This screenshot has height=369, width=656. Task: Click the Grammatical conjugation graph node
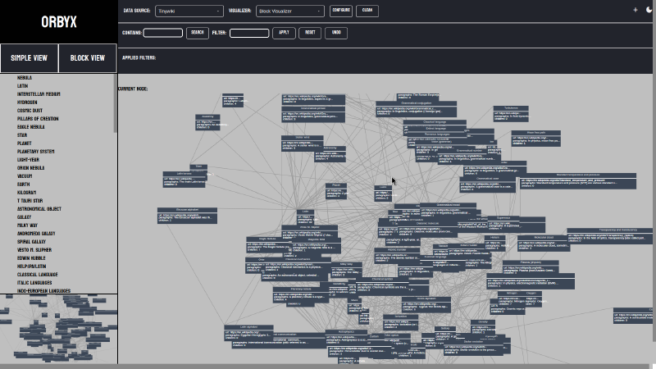416,109
